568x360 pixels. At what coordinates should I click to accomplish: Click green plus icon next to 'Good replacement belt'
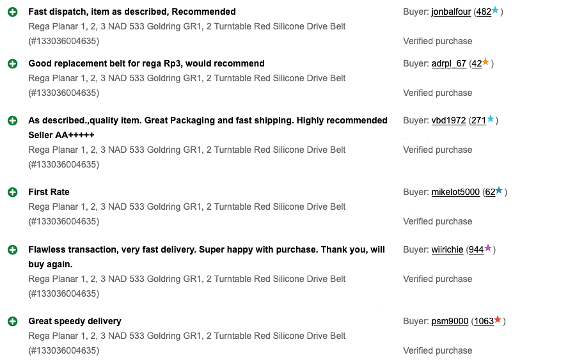point(12,64)
